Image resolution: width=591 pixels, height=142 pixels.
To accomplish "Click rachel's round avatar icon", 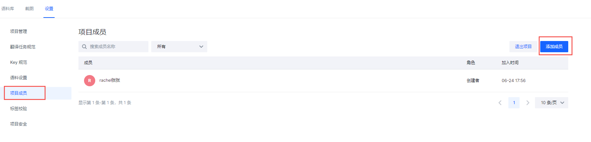I will click(90, 81).
